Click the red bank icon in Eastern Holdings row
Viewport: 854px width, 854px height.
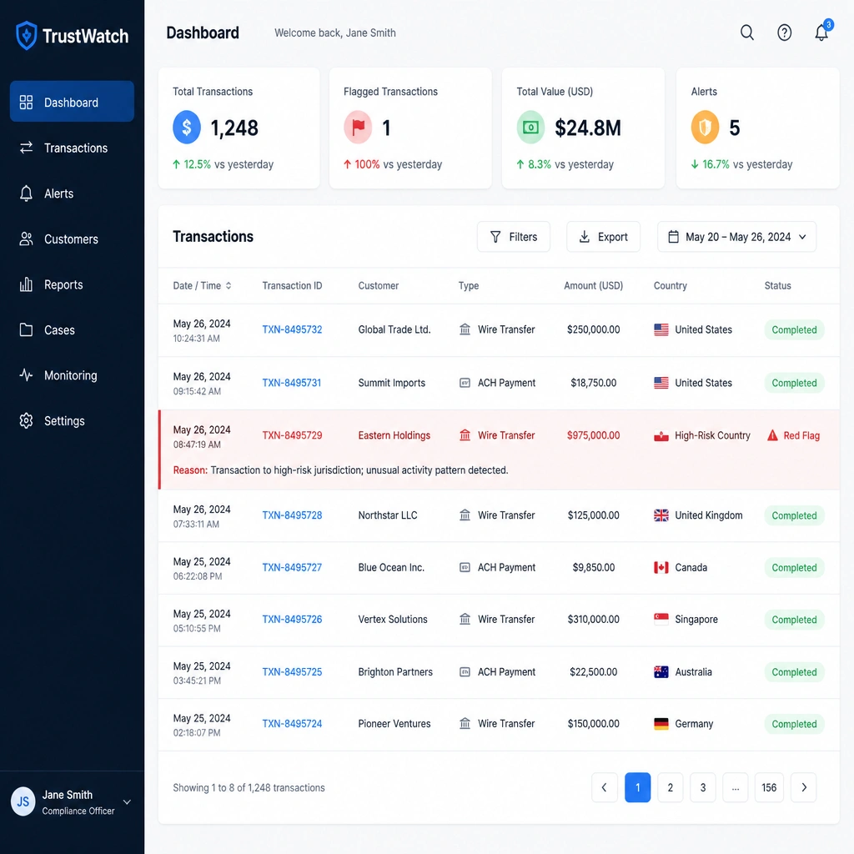(465, 435)
